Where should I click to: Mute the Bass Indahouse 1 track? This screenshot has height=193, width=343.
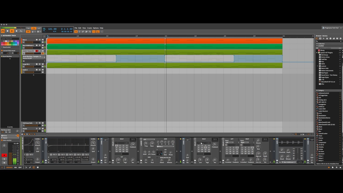coord(43,45)
